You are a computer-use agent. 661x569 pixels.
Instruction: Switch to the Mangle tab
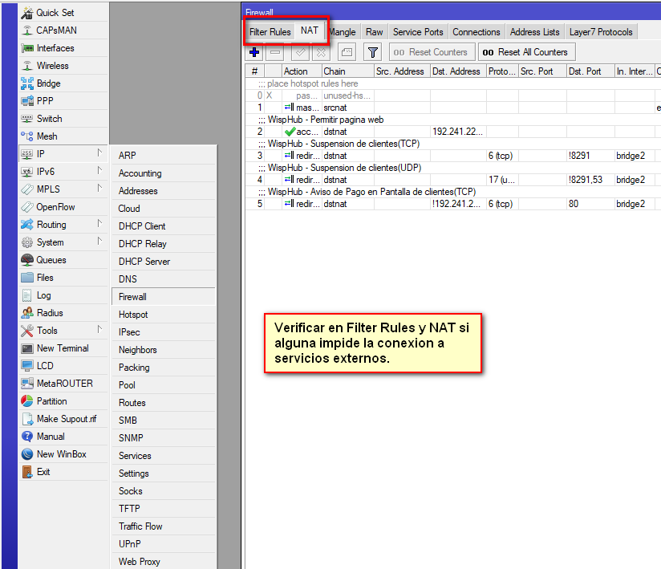[x=342, y=32]
